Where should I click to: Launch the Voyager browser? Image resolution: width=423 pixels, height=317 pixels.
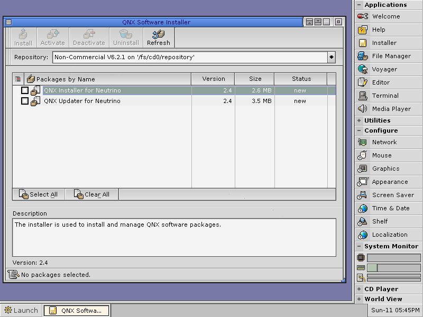[389, 69]
